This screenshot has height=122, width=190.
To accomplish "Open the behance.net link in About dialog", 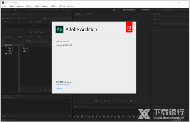I will (x=63, y=84).
